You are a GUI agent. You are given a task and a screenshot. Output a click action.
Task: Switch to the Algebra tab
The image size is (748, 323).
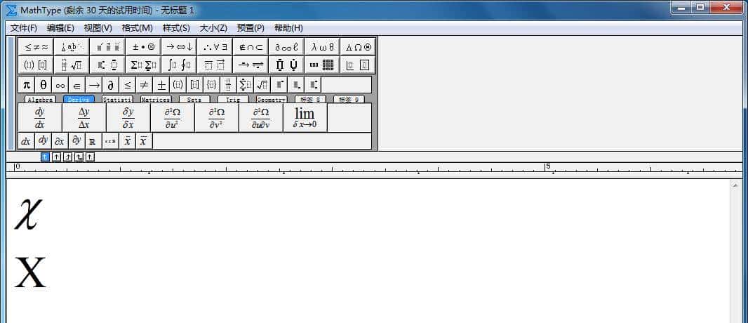[x=40, y=99]
